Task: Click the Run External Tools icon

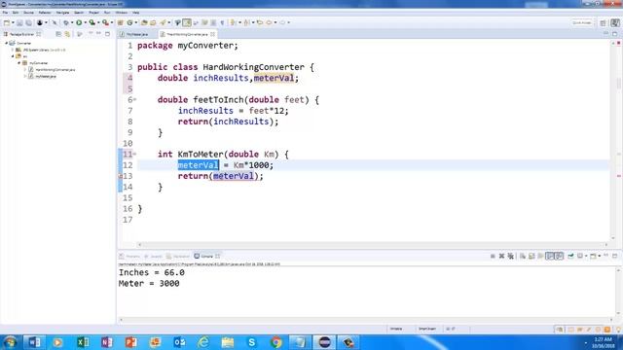Action: (105, 22)
